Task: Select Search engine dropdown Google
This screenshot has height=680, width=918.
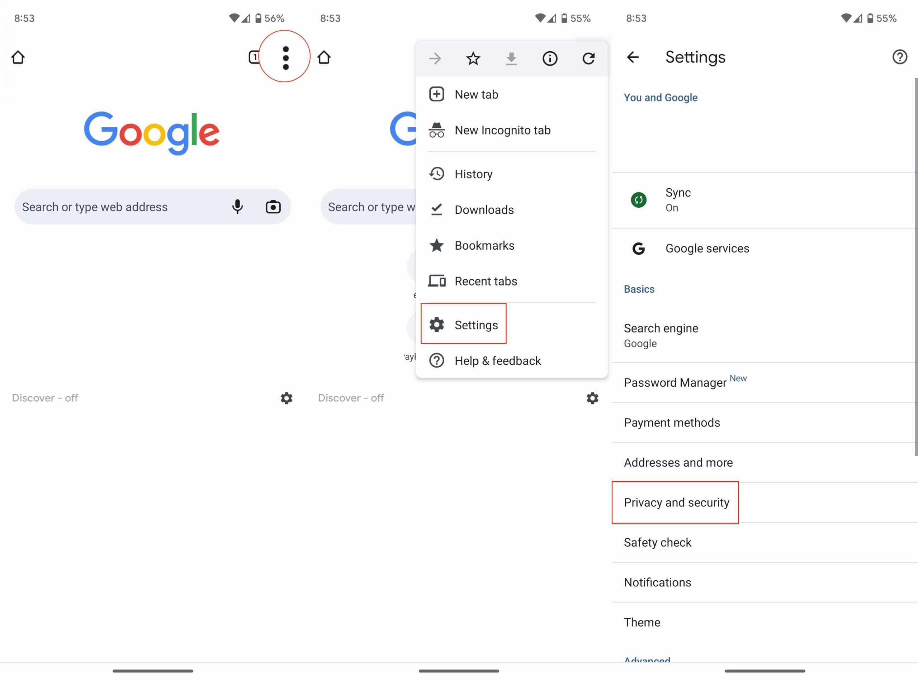Action: pos(765,334)
